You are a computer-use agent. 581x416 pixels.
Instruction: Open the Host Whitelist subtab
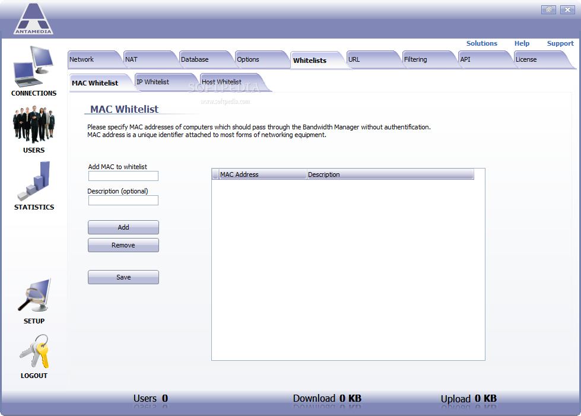232,82
